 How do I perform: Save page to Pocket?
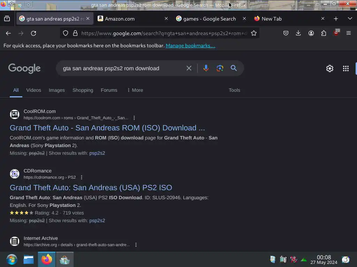click(286, 33)
